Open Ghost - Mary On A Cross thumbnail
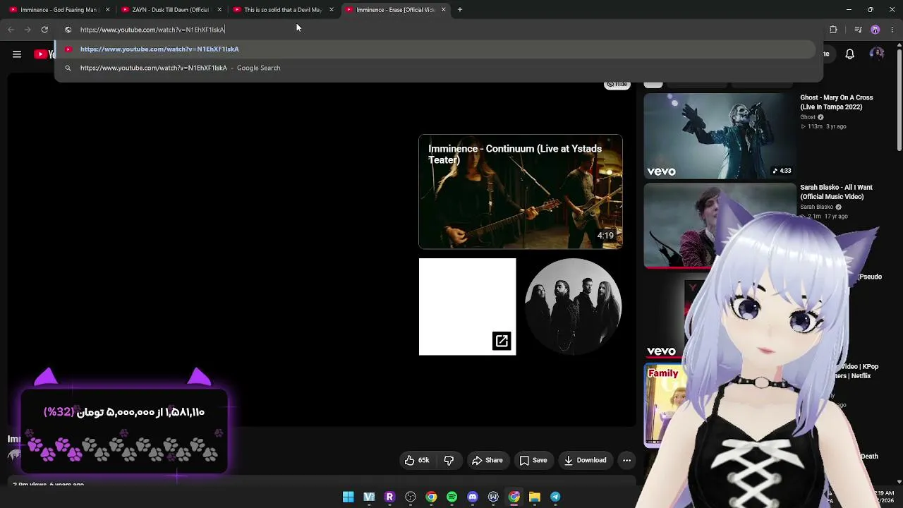Screen dimensions: 903x508 coord(720,136)
